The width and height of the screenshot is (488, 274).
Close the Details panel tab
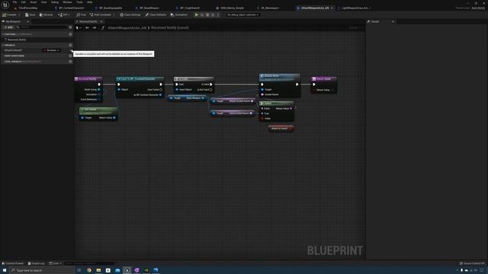tap(393, 21)
